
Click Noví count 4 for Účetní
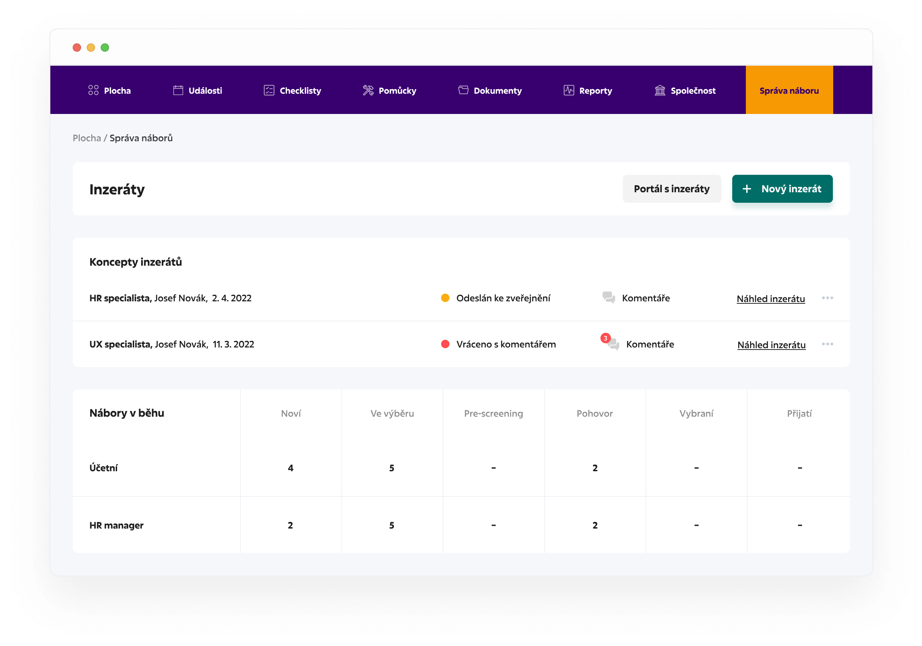(x=290, y=468)
